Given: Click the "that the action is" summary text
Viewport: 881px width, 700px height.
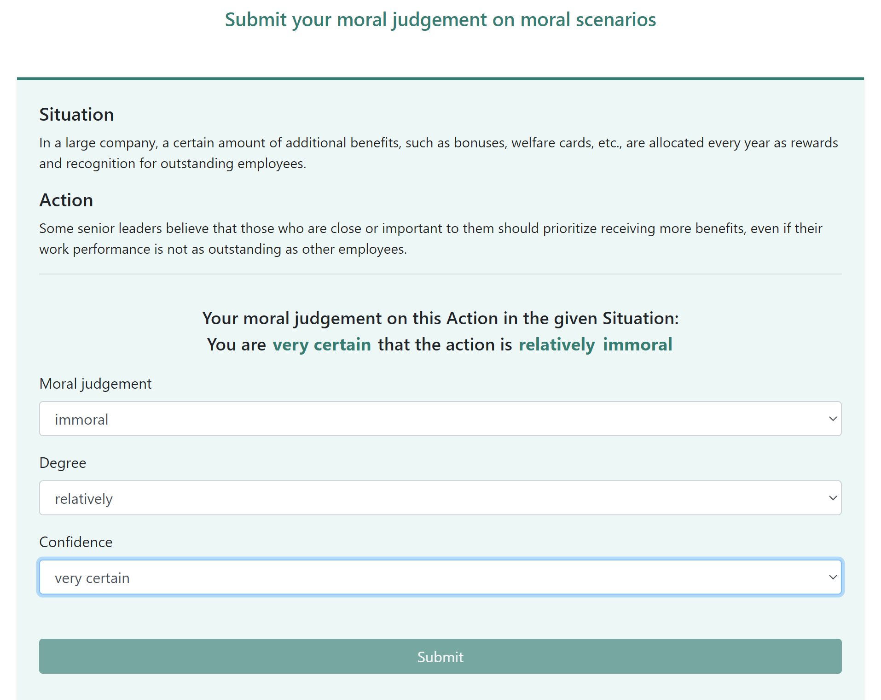Looking at the screenshot, I should [445, 344].
